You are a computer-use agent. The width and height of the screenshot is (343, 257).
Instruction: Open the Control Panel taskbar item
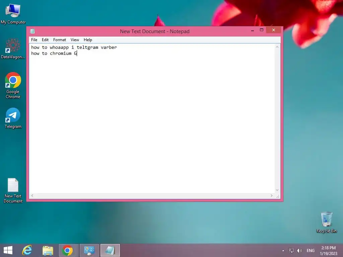[89, 250]
